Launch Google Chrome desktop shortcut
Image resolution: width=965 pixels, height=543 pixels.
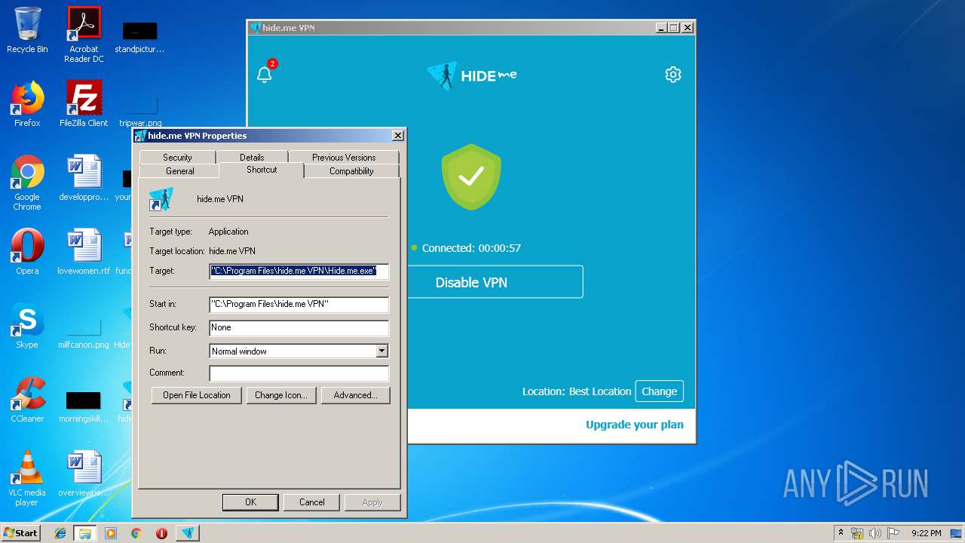[x=27, y=183]
